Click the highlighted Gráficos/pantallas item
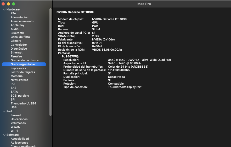This screenshot has width=231, height=147. tap(24, 64)
